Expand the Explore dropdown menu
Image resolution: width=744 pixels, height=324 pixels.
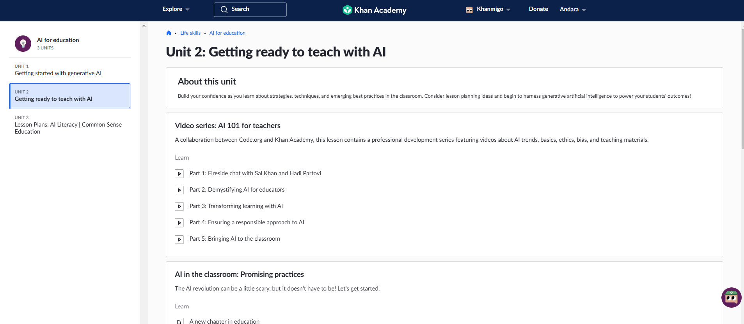click(x=176, y=9)
